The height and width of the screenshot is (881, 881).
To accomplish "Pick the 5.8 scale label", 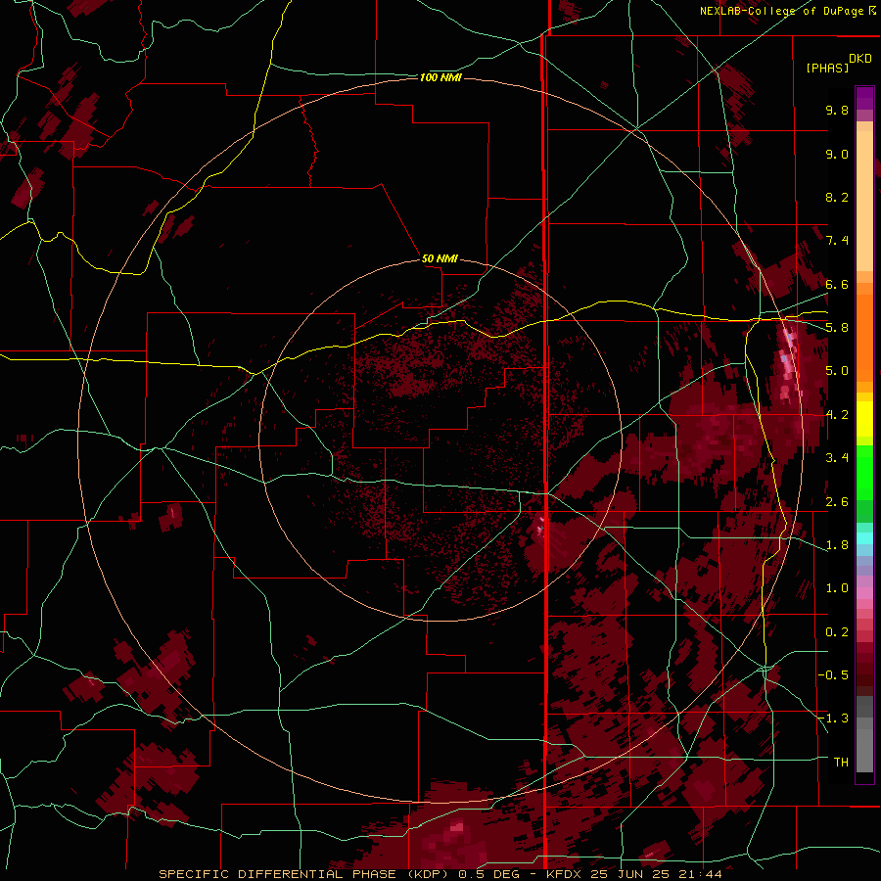I will point(837,328).
